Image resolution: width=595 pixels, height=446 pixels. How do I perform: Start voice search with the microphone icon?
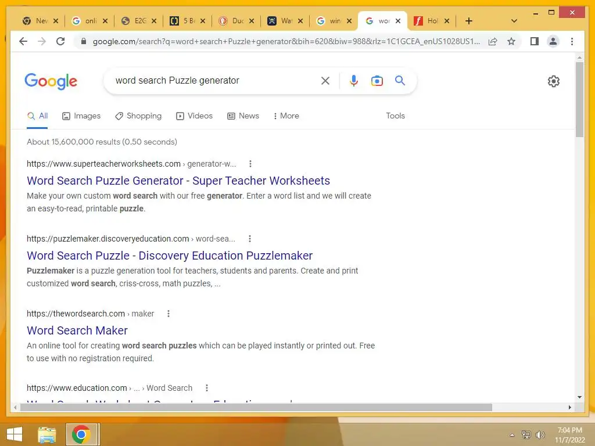pyautogui.click(x=354, y=80)
